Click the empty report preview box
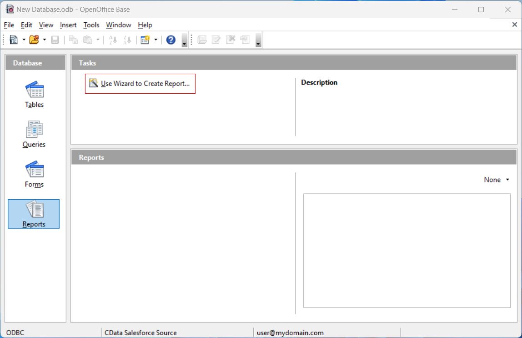 pyautogui.click(x=407, y=250)
